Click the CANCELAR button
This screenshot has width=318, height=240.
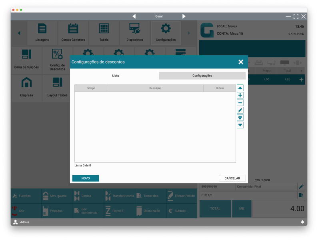pyautogui.click(x=232, y=178)
